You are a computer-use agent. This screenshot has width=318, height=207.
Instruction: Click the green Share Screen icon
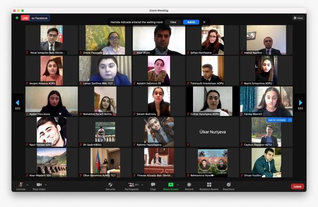pyautogui.click(x=171, y=184)
